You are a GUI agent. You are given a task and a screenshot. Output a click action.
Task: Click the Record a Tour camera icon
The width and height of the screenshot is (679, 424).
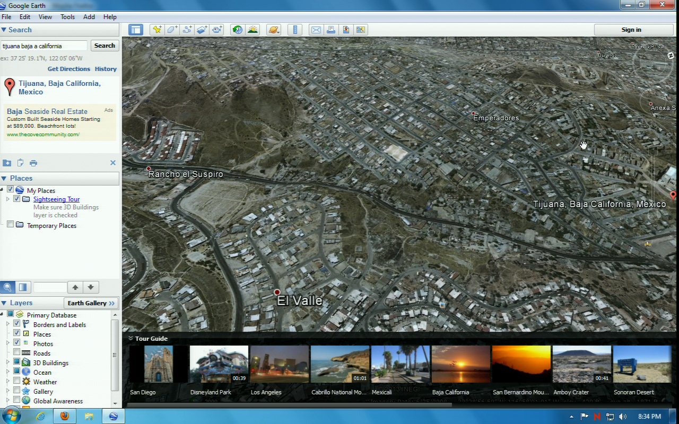(217, 30)
